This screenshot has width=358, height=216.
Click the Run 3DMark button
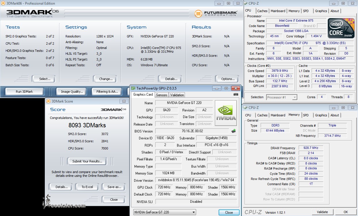coord(24,92)
